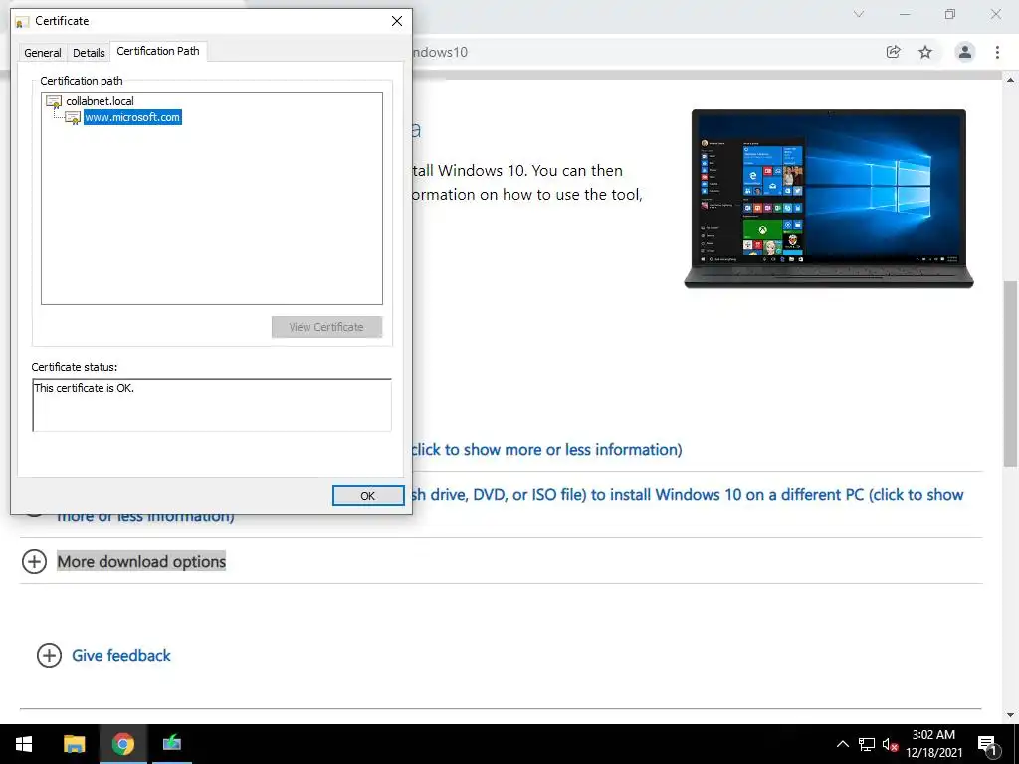Image resolution: width=1019 pixels, height=764 pixels.
Task: Click the www.microsoft.com certificate icon
Action: click(x=73, y=118)
